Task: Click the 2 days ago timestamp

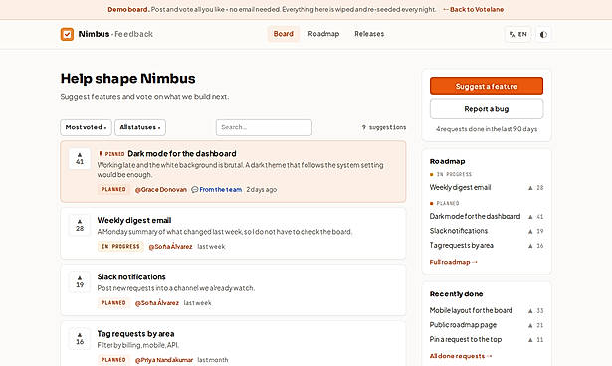Action: click(x=262, y=190)
